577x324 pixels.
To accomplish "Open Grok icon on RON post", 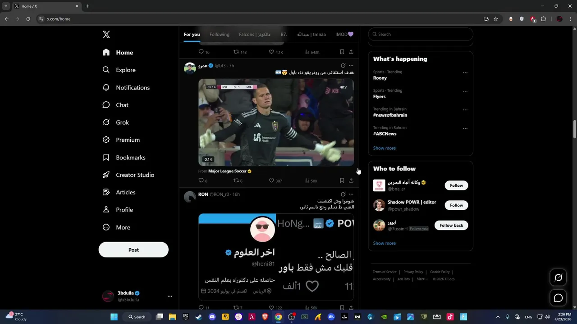I will [x=343, y=194].
